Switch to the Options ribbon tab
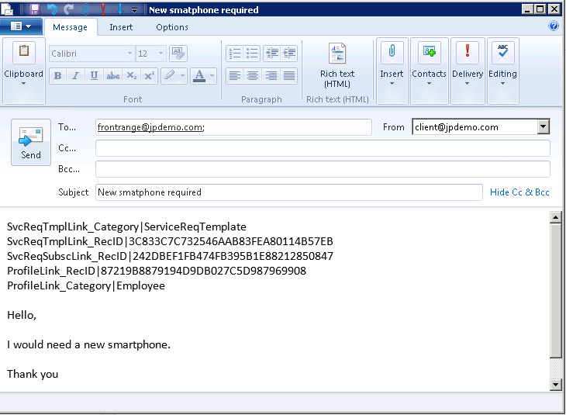Image resolution: width=566 pixels, height=415 pixels. point(172,27)
